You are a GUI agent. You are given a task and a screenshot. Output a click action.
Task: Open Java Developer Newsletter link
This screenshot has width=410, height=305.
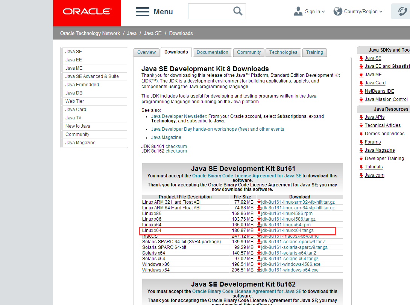pyautogui.click(x=179, y=116)
